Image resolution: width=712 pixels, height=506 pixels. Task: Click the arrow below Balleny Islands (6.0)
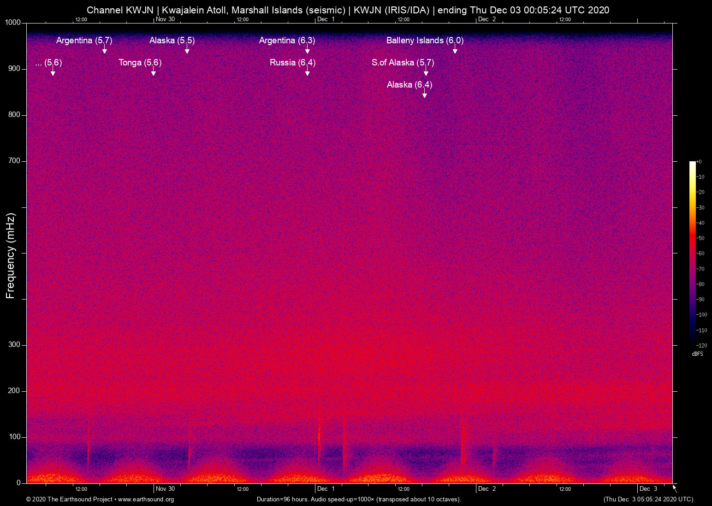pos(455,50)
